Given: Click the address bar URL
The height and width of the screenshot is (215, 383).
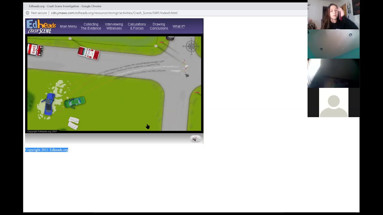Looking at the screenshot, I should coord(114,13).
